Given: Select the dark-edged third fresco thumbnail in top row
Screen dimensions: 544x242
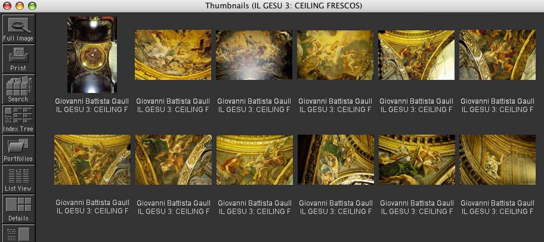Looking at the screenshot, I should click(254, 55).
